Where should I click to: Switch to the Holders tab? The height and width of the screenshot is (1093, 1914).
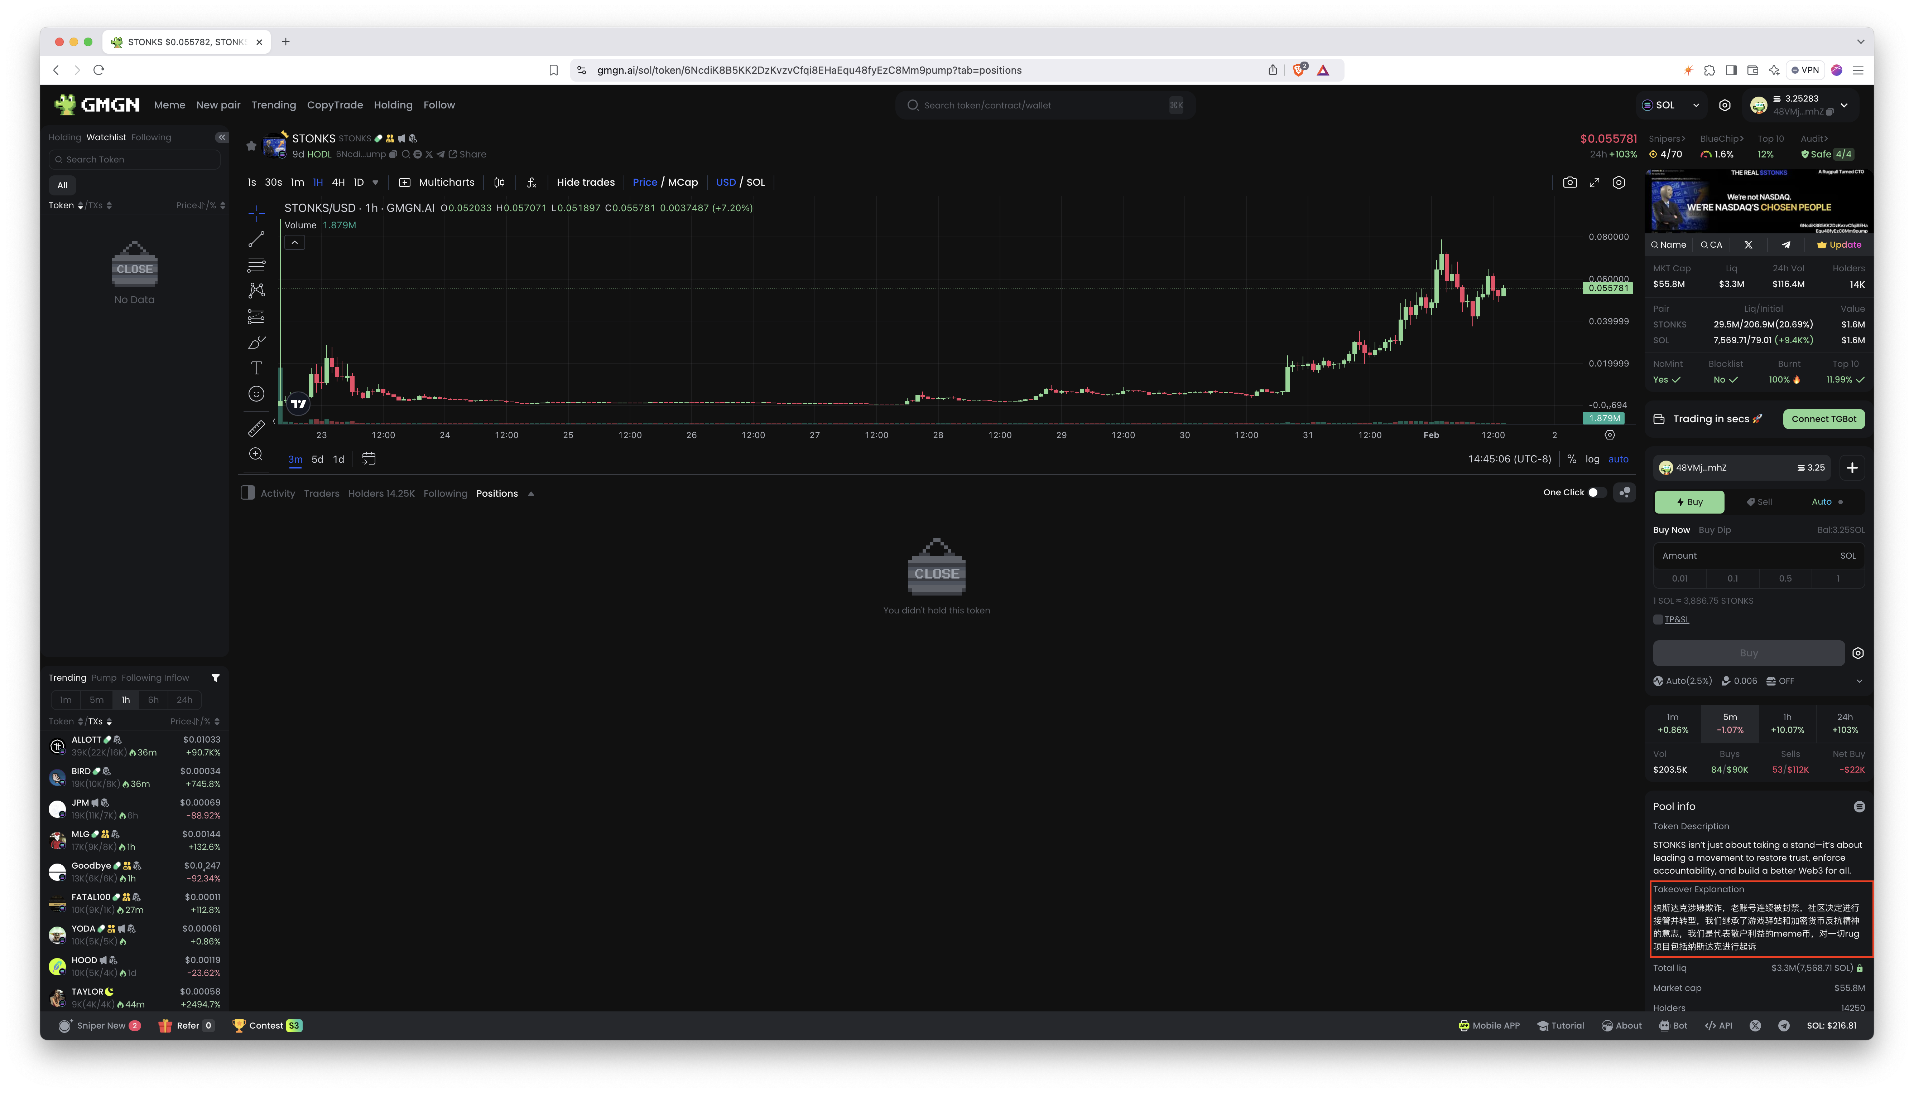pyautogui.click(x=381, y=493)
